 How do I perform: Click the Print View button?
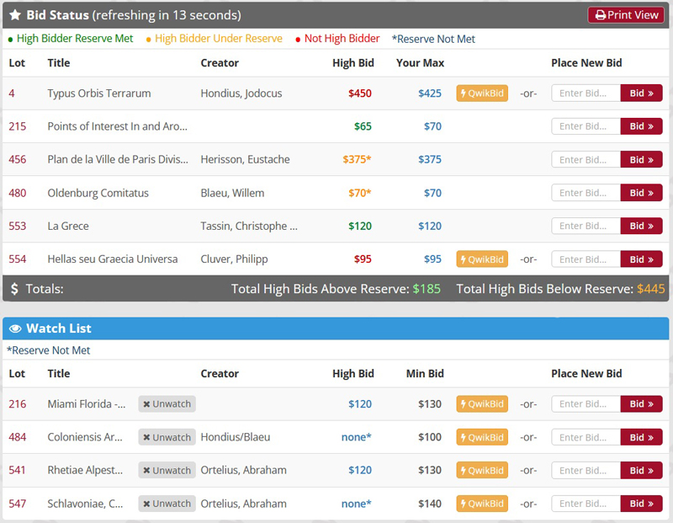(626, 15)
